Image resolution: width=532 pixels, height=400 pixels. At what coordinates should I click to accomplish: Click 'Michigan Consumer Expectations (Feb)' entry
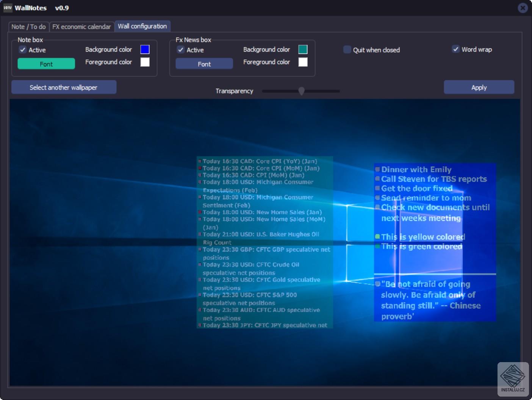click(258, 186)
